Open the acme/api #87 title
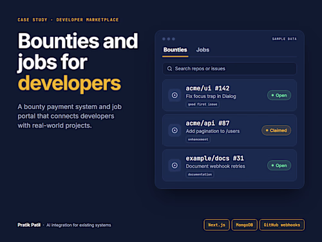The width and height of the screenshot is (322, 242). 207,123
